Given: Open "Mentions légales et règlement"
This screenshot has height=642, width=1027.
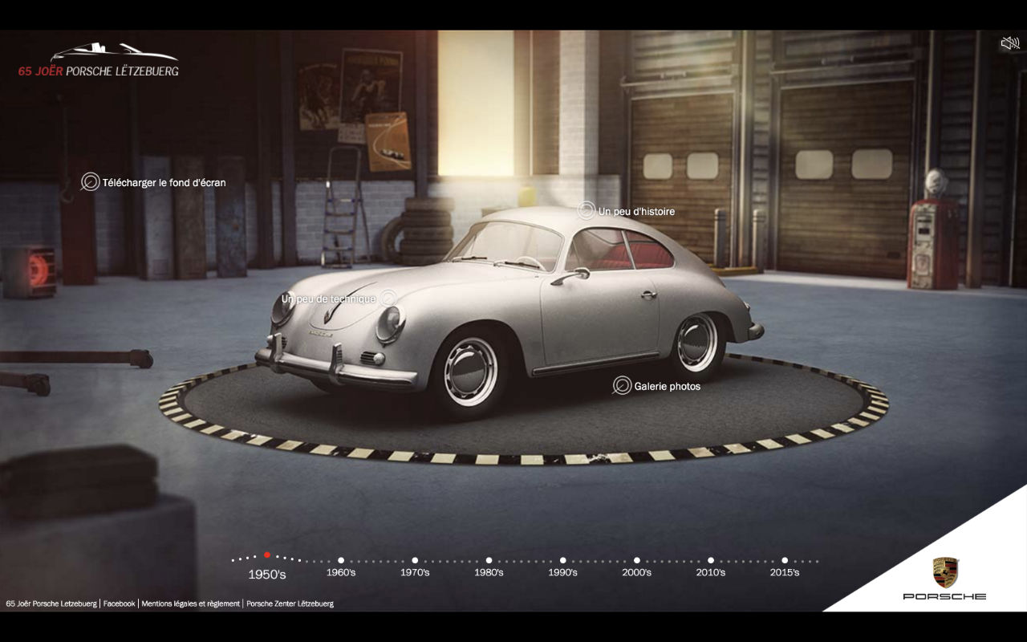Looking at the screenshot, I should (x=189, y=603).
